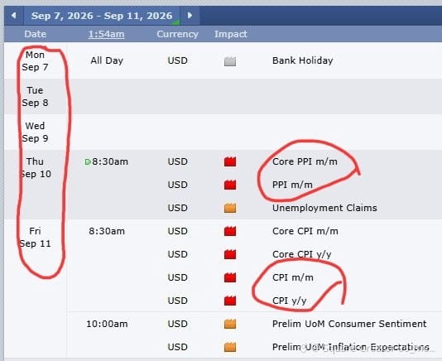The height and width of the screenshot is (361, 442).
Task: Click red impact icon for CPI y/y
Action: (x=230, y=301)
